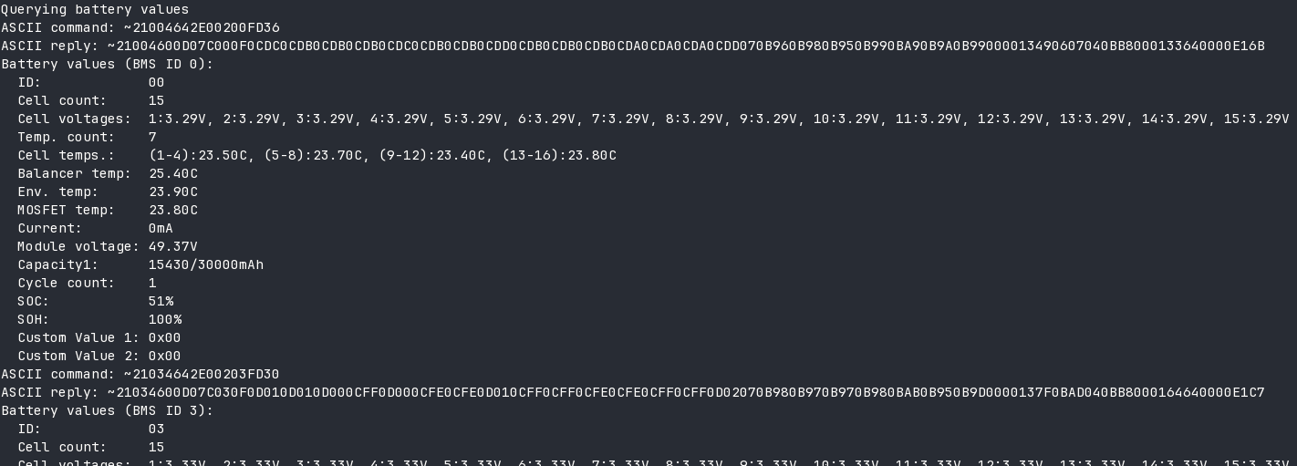Screen dimensions: 1297x466
Task: Click the SOH value 100%
Action: click(x=165, y=319)
